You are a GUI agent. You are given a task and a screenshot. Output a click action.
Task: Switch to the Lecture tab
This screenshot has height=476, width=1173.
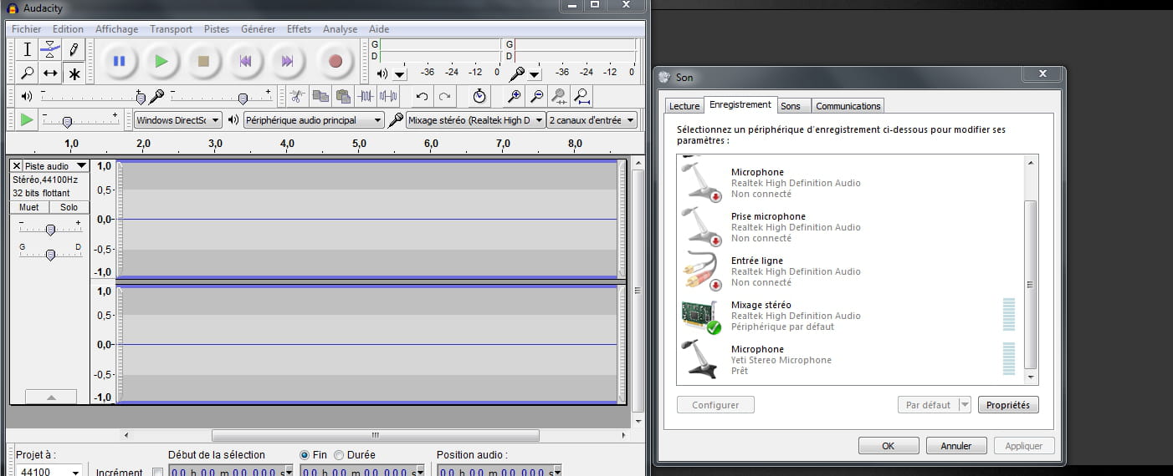(x=684, y=106)
